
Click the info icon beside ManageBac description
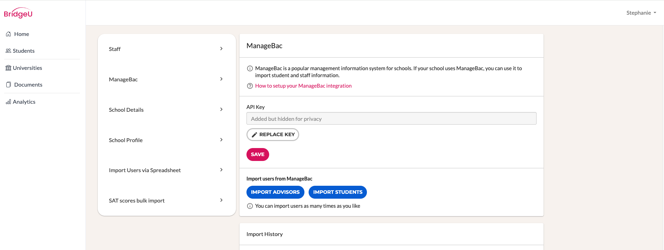point(250,68)
